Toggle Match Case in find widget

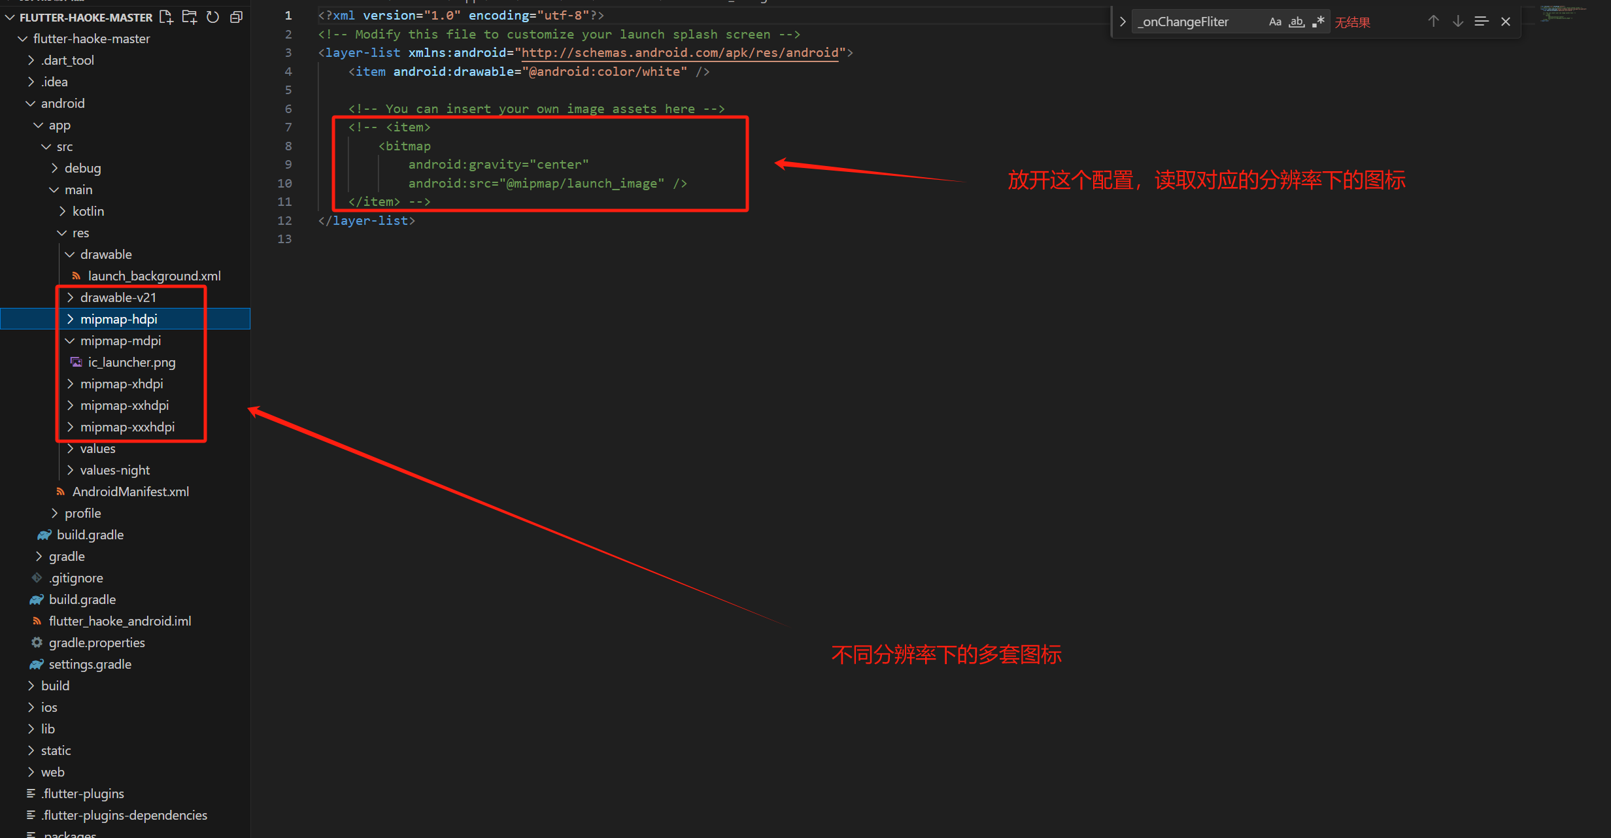(1275, 22)
